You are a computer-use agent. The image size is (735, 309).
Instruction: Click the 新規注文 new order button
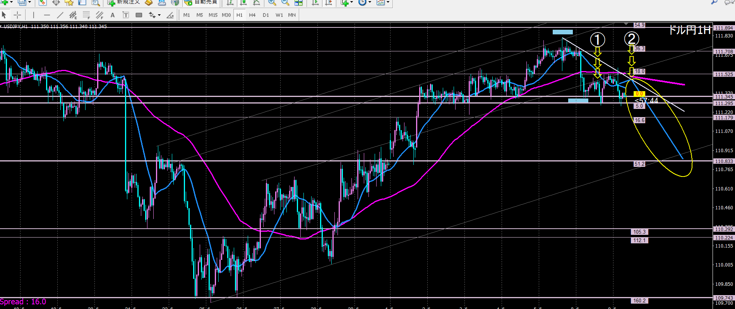124,2
